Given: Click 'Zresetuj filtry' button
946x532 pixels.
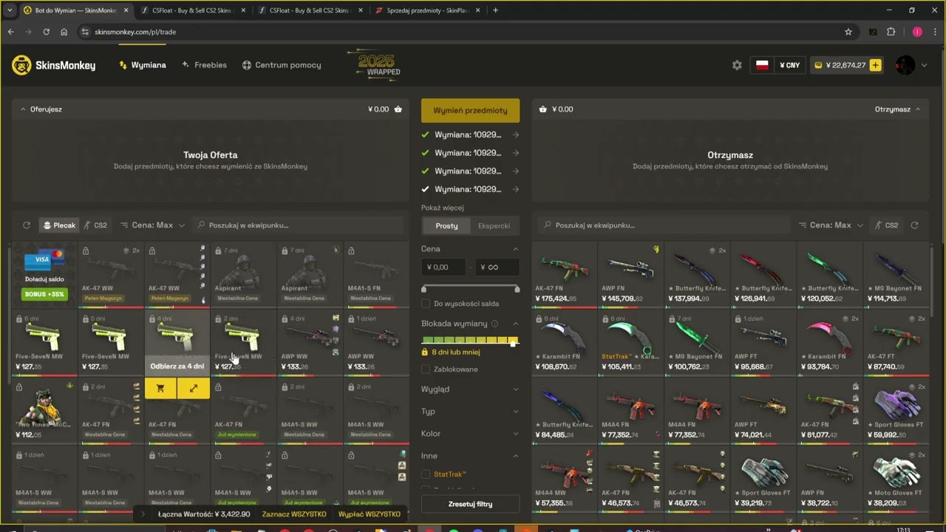Looking at the screenshot, I should pyautogui.click(x=470, y=504).
